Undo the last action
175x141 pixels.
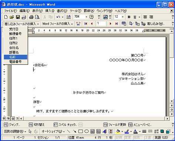coord(58,17)
